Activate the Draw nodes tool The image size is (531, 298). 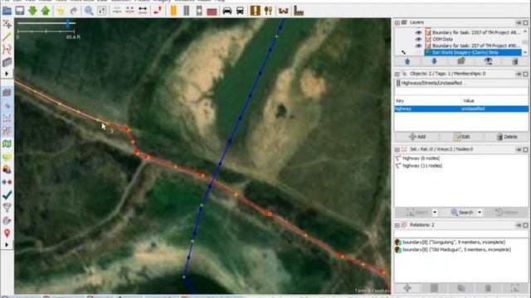[7, 36]
